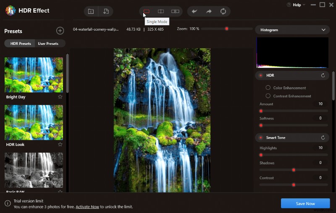Favorite the Bright Day preset star
The width and height of the screenshot is (336, 213).
click(60, 97)
